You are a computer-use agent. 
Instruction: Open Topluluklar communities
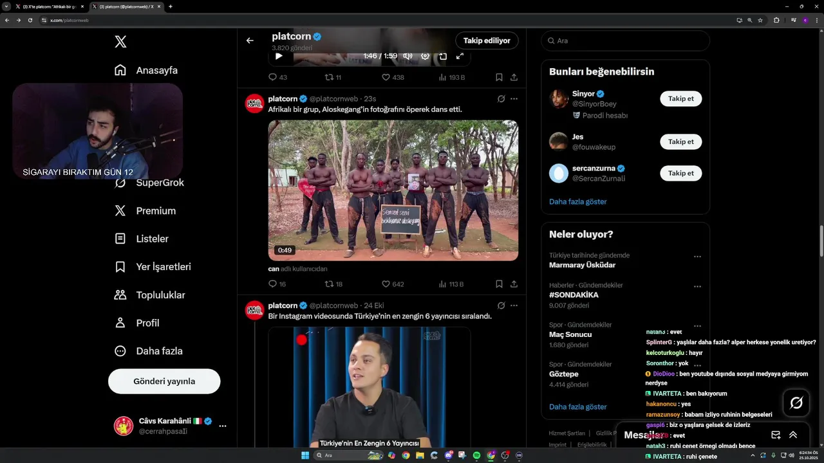tap(149, 295)
